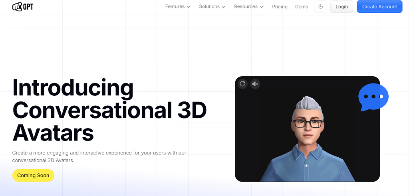Expand the Resources dropdown menu
409x196 pixels.
point(246,7)
